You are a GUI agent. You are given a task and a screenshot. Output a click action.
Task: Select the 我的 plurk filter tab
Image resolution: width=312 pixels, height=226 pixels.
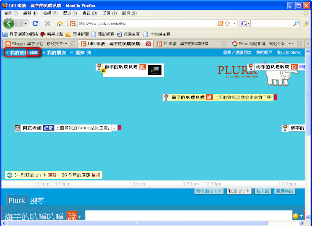239,191
